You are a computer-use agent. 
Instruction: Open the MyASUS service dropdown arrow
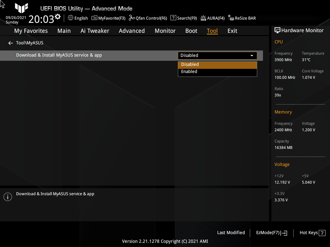(252, 55)
